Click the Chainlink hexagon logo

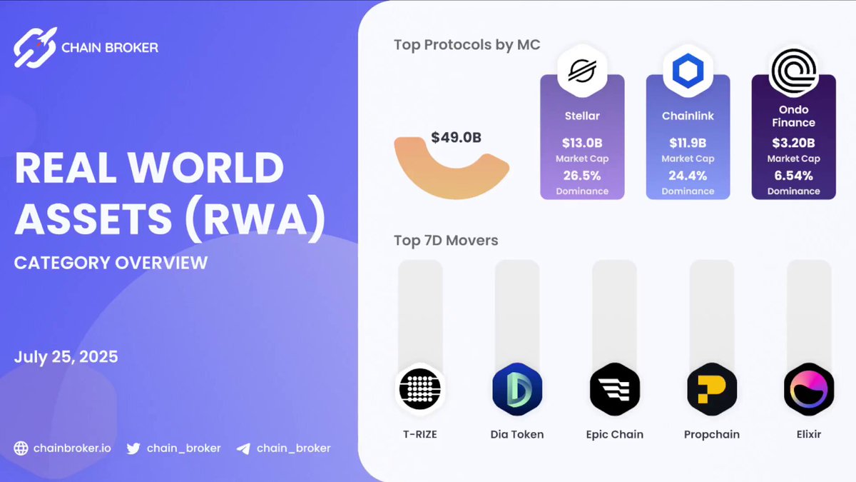(688, 71)
